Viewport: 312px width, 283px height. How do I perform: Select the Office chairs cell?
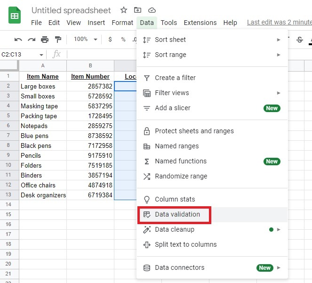point(43,185)
